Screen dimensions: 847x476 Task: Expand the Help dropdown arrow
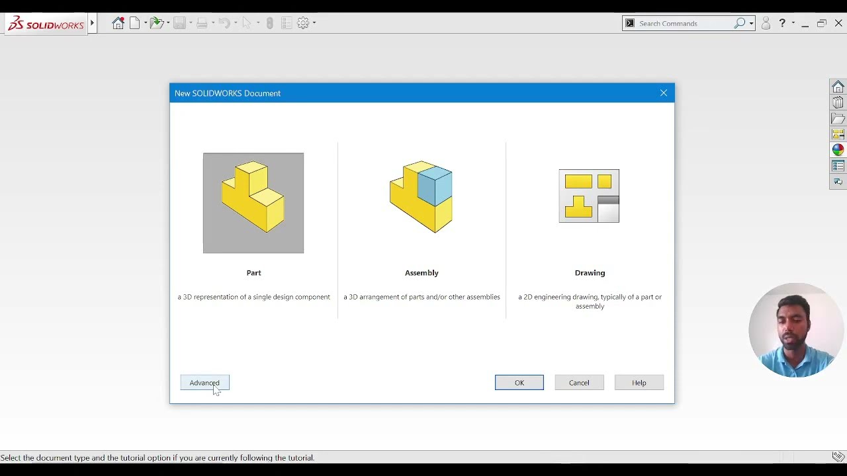[x=793, y=23]
